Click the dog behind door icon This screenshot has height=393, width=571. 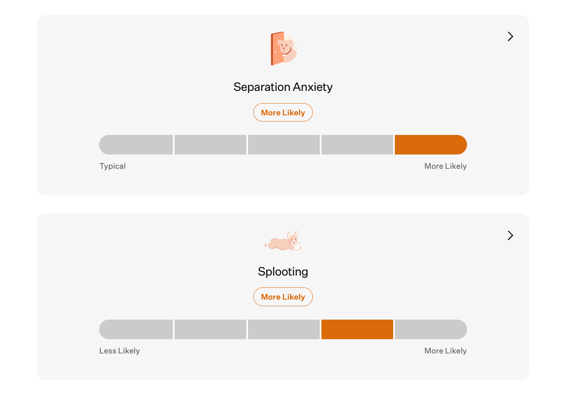pos(283,49)
